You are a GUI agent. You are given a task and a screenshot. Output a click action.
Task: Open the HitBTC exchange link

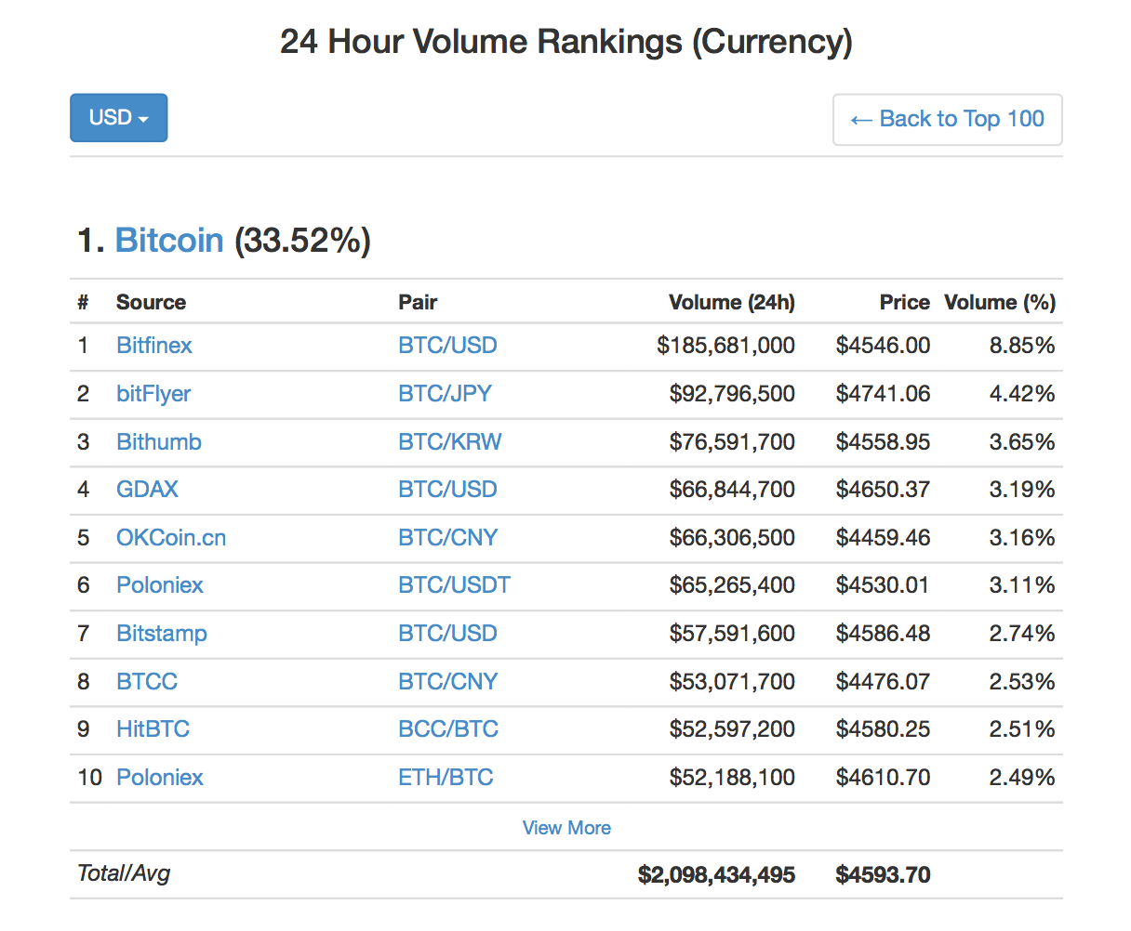point(153,729)
